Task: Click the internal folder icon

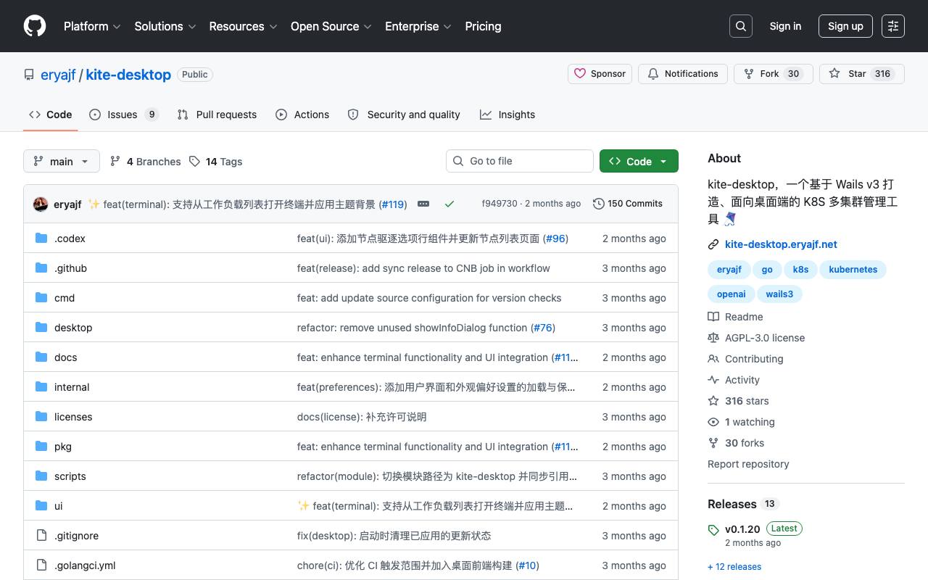Action: click(41, 386)
